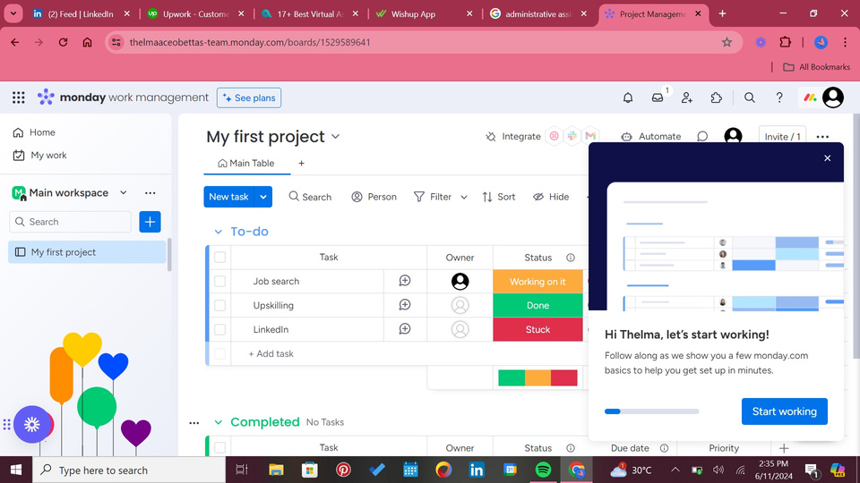The height and width of the screenshot is (483, 860).
Task: Open the inbox tray icon
Action: tap(658, 97)
